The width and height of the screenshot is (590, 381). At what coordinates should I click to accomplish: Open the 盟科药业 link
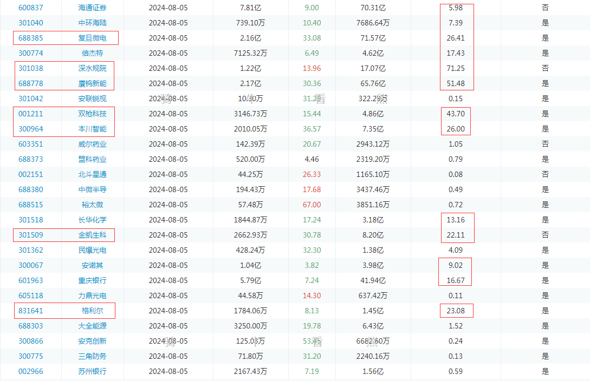pyautogui.click(x=92, y=159)
